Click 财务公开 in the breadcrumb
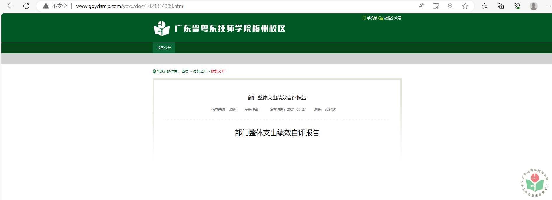The height and width of the screenshot is (200, 552). pos(218,71)
